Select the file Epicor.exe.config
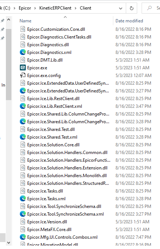Viewport: 160px width, 249px height. click(44, 76)
